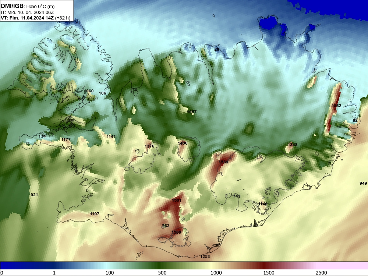
Task: Select the 1376 label on the map
Action: 149,146
